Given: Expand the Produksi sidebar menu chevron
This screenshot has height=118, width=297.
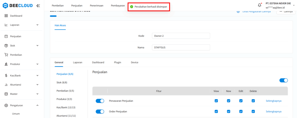Looking at the screenshot, I should (37, 64).
